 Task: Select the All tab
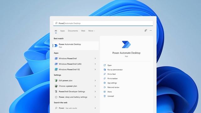click(56, 31)
